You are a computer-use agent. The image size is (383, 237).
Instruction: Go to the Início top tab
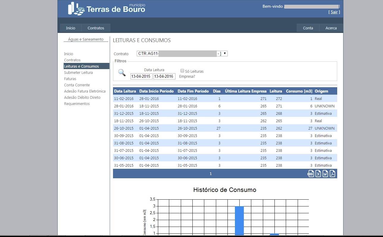pyautogui.click(x=70, y=28)
